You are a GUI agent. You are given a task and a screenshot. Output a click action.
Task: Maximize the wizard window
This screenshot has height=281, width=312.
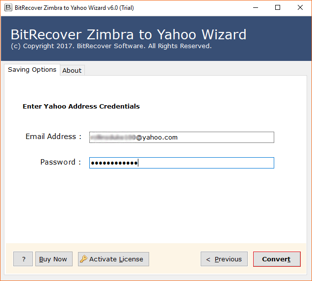(278, 7)
